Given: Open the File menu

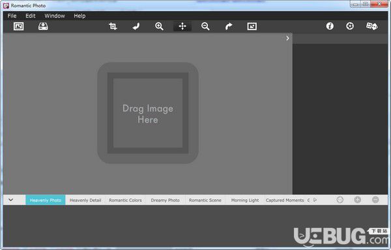Looking at the screenshot, I should [x=12, y=16].
